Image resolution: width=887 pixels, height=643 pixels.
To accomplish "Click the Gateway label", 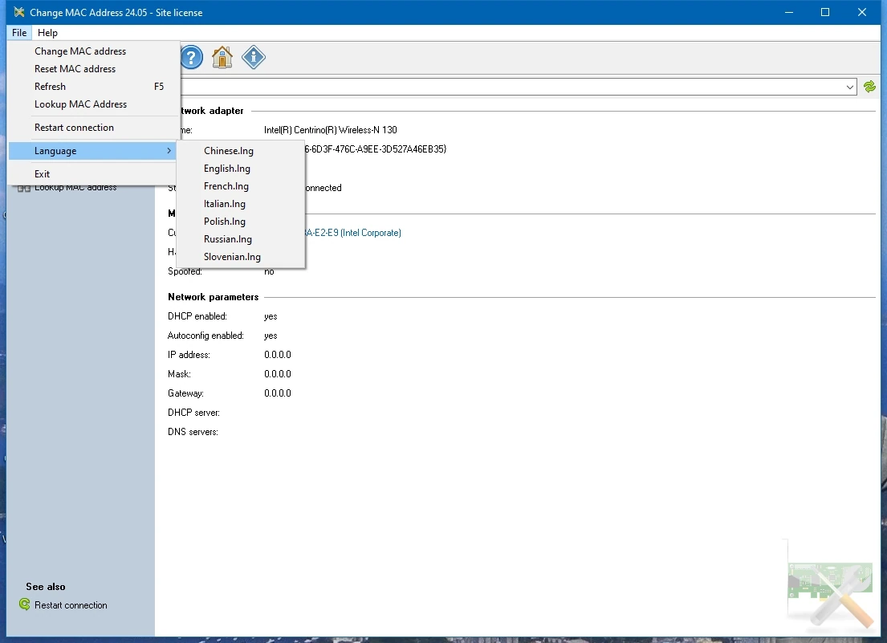I will (x=185, y=393).
